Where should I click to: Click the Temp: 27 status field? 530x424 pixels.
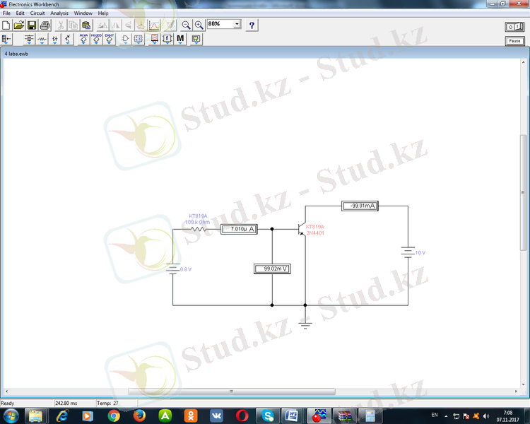click(x=107, y=403)
